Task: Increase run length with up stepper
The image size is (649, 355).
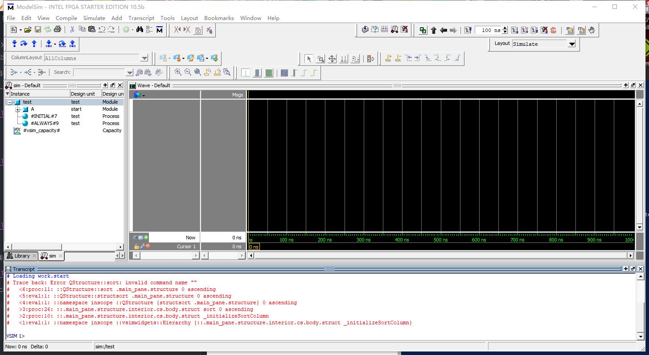Action: coord(505,28)
